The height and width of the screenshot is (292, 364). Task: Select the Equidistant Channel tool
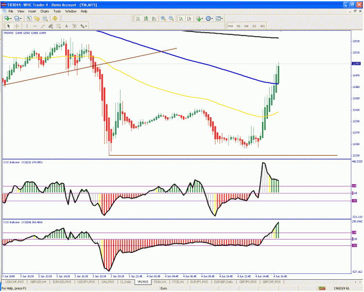[x=51, y=26]
